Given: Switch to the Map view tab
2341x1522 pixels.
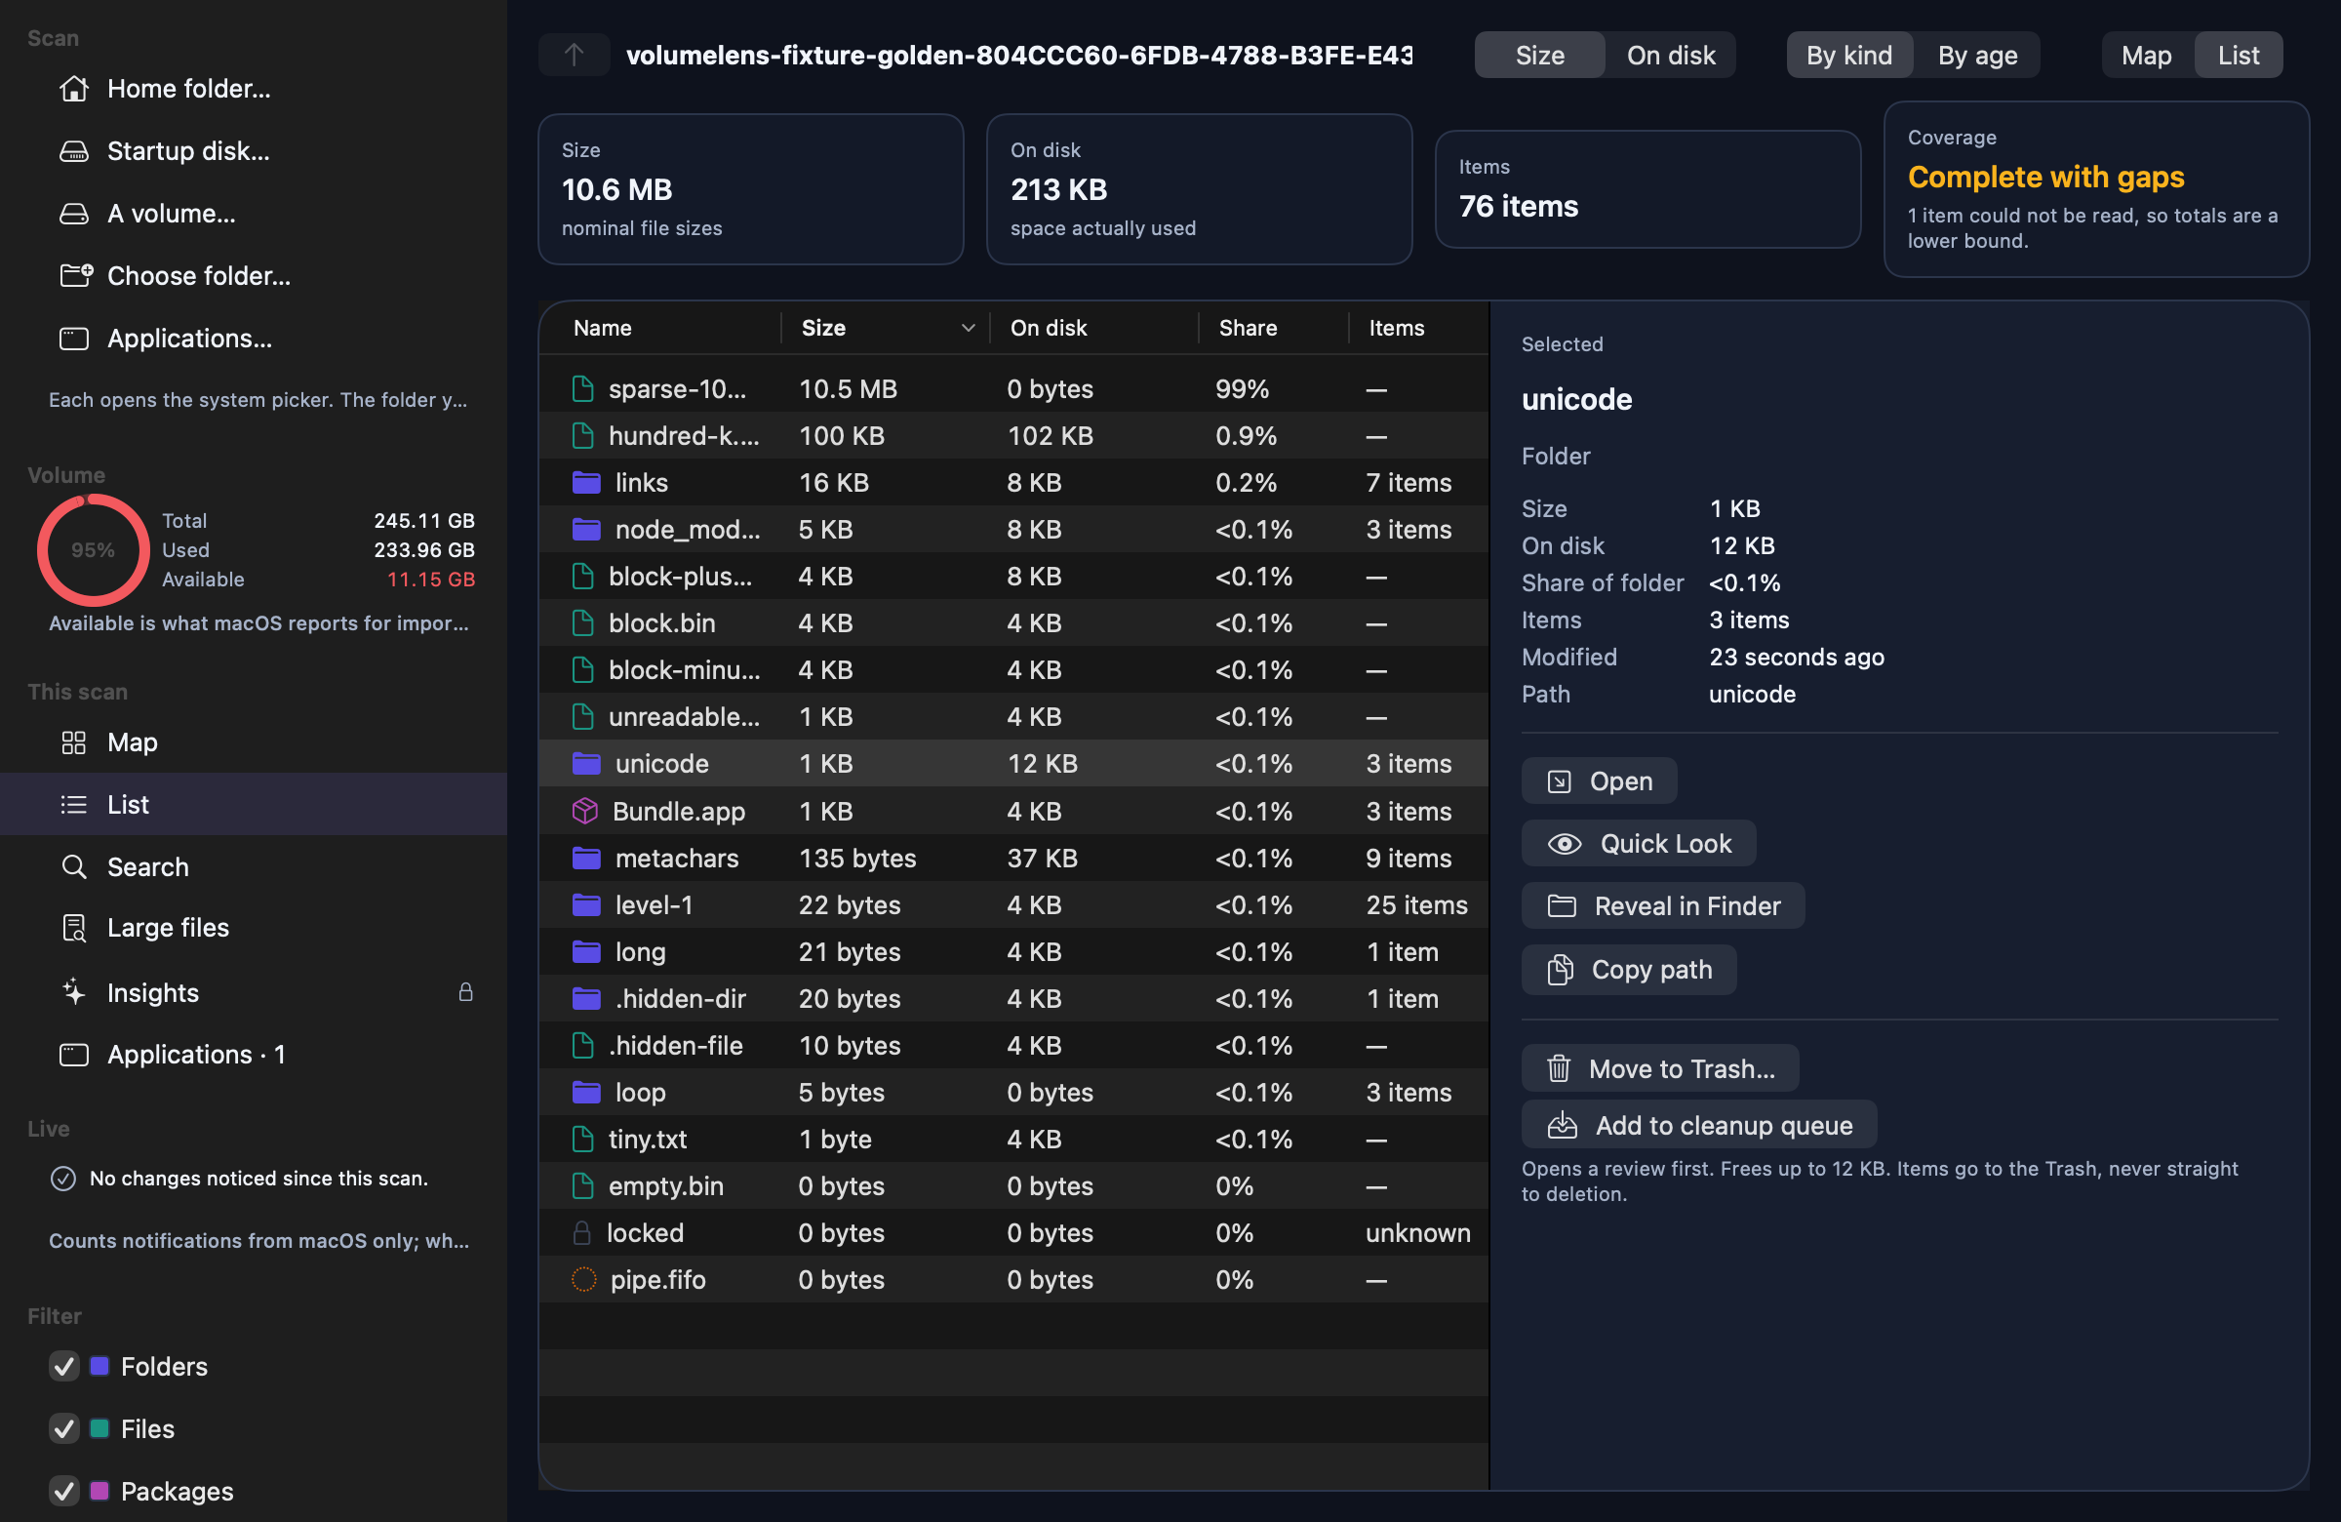Looking at the screenshot, I should [2146, 55].
